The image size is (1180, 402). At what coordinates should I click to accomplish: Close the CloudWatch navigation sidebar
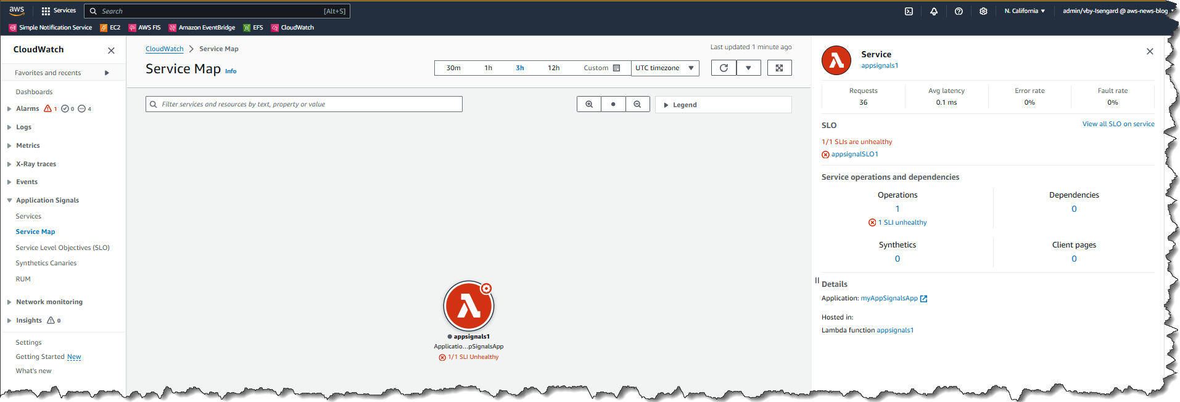pos(111,50)
